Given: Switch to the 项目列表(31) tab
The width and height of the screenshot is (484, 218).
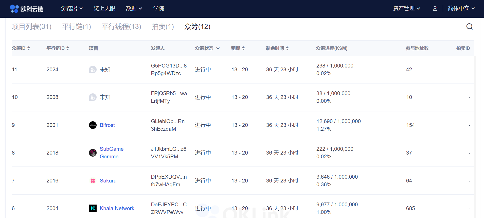Looking at the screenshot, I should 31,27.
